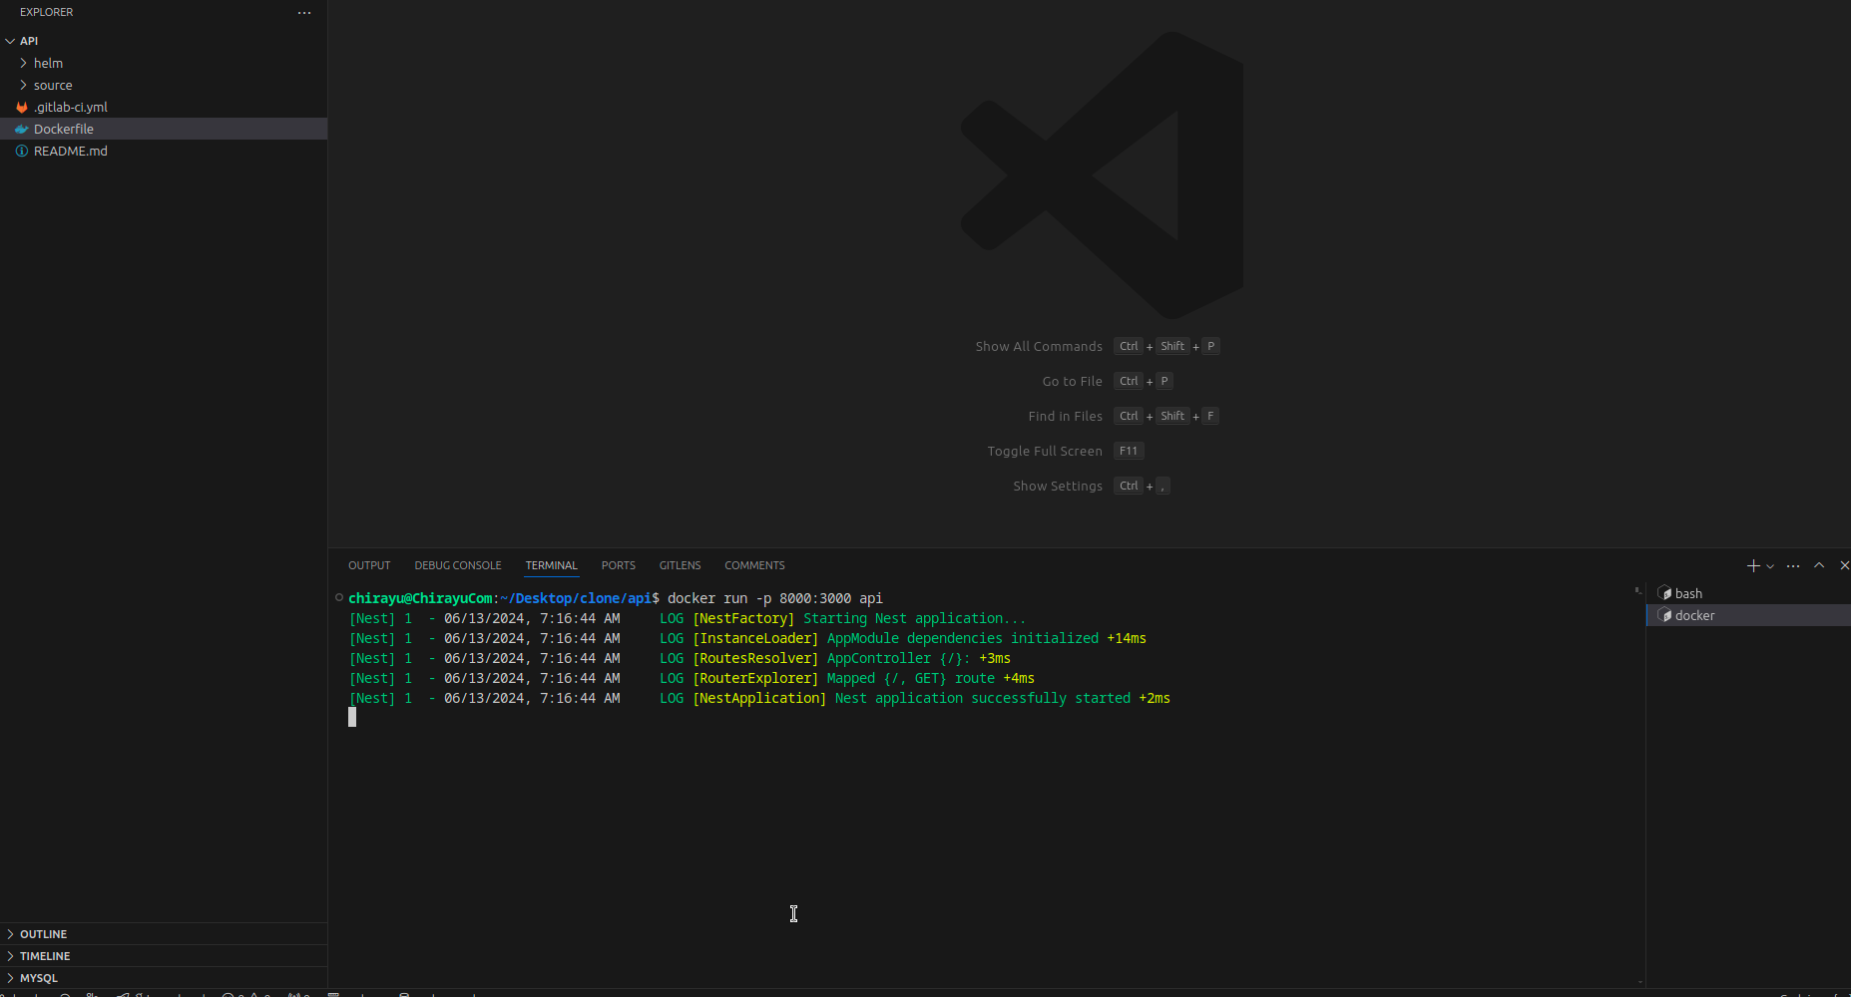Select the docker terminal instance
The image size is (1851, 997).
tap(1748, 615)
